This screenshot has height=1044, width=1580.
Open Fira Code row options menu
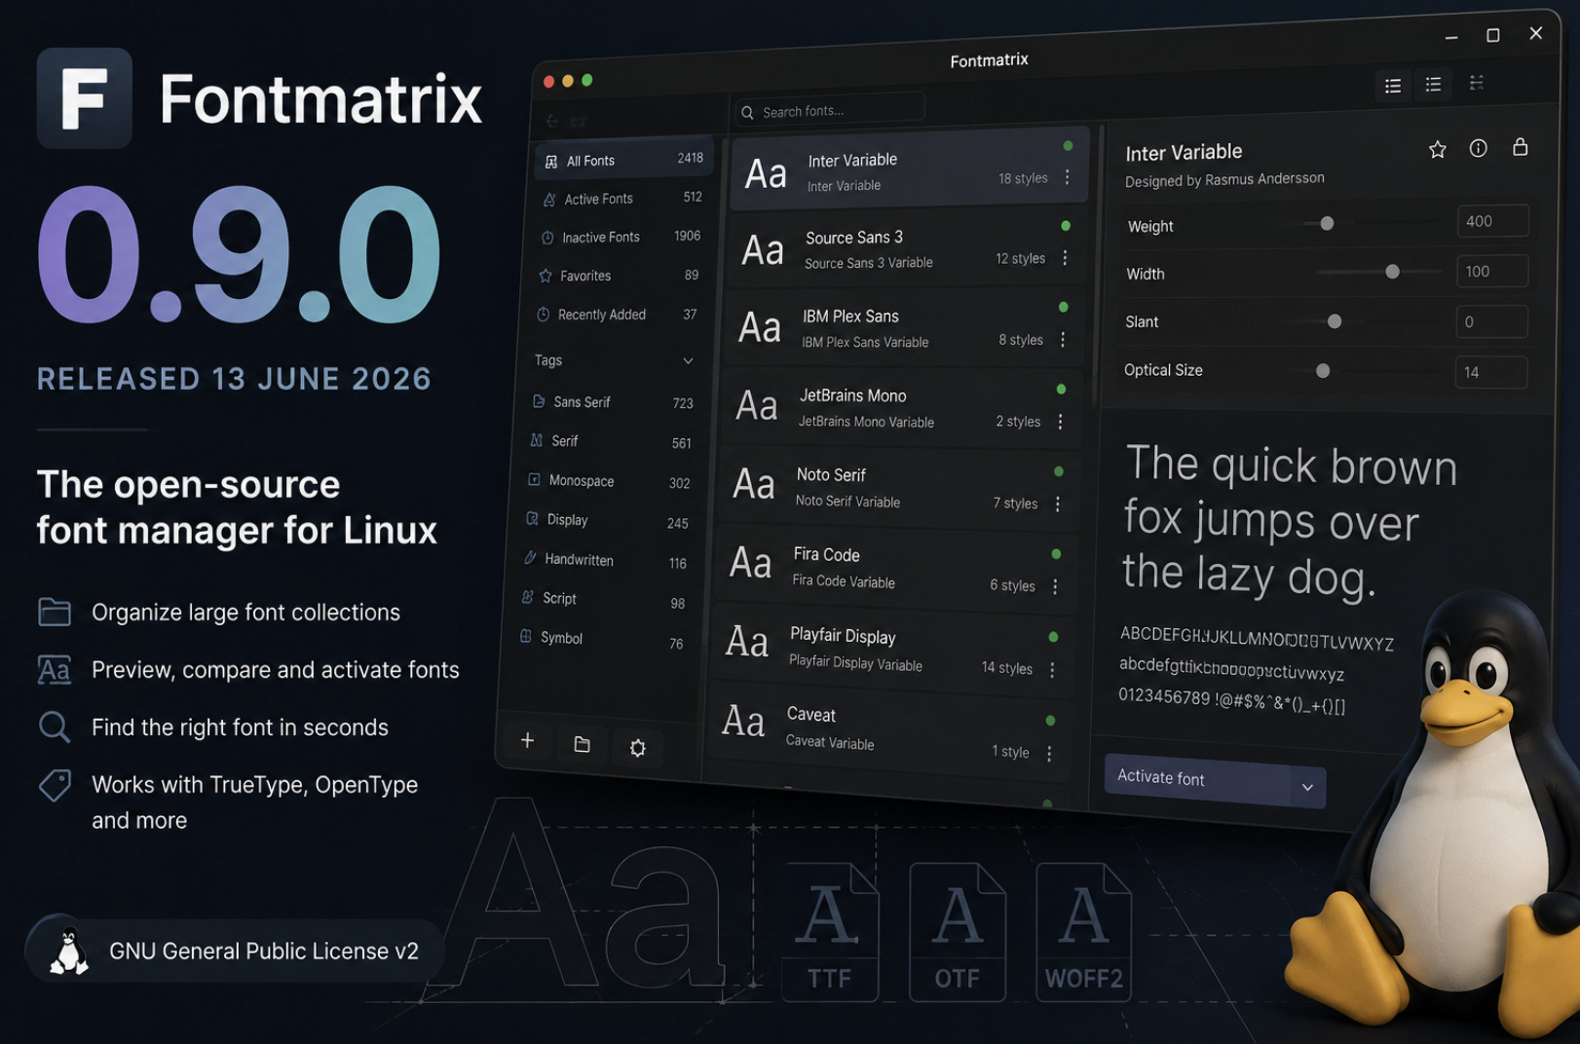[x=1055, y=585]
